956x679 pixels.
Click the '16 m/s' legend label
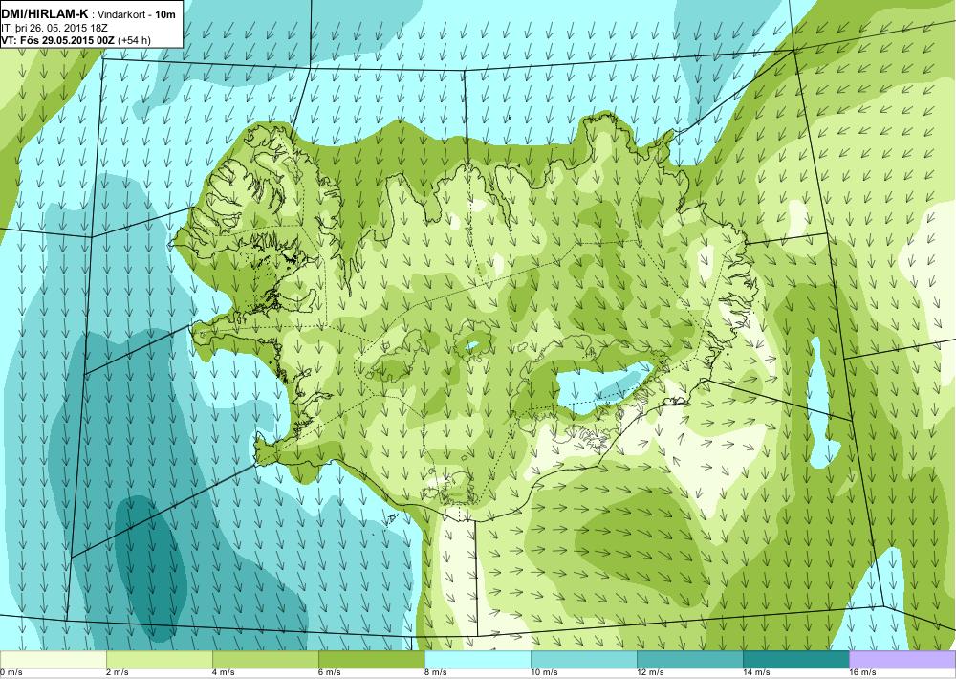coord(862,673)
